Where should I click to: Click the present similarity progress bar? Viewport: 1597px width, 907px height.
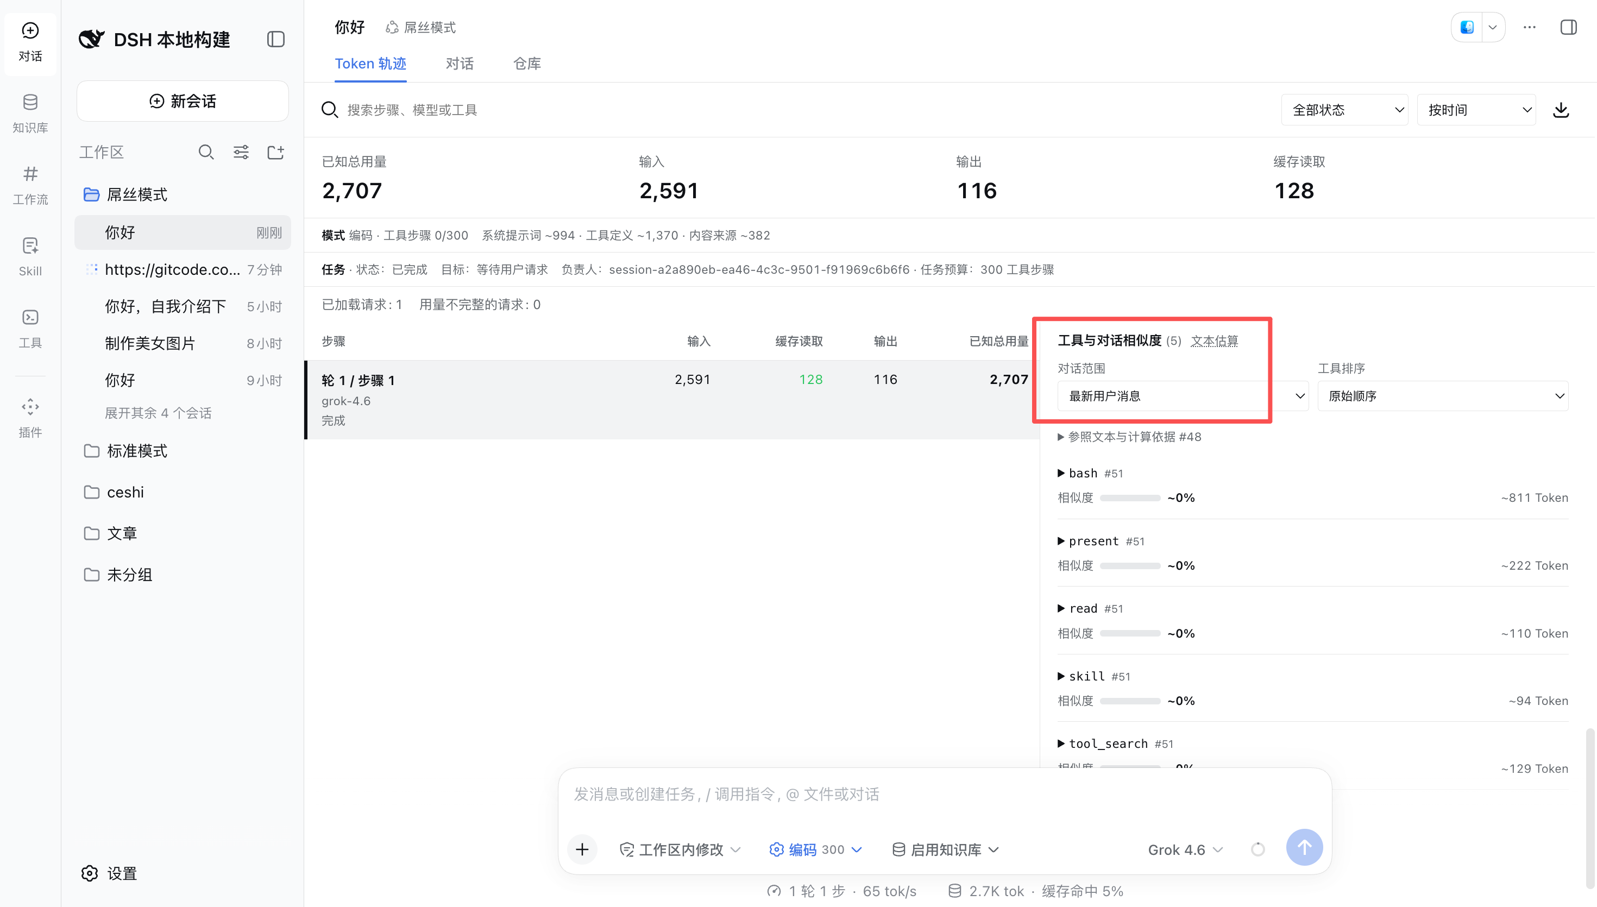click(1130, 565)
